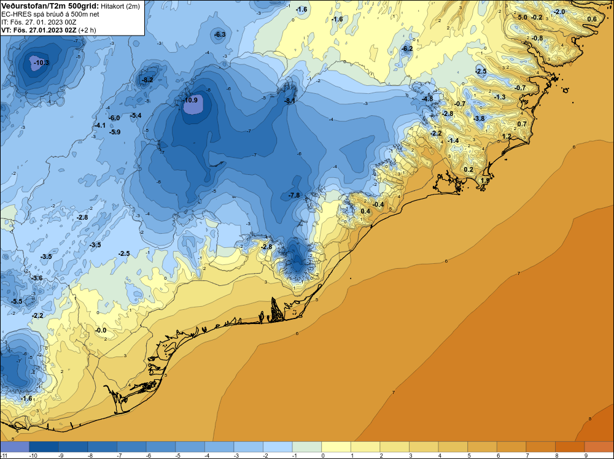Select the -6.3 temperature reading
The width and height of the screenshot is (614, 459).
[220, 34]
